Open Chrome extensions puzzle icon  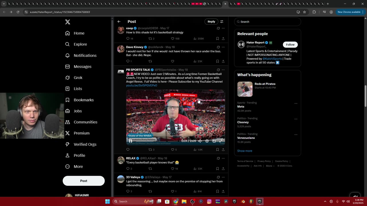(314, 12)
